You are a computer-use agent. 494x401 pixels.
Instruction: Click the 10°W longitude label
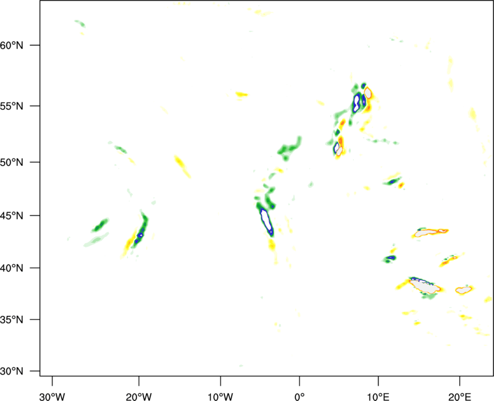tap(220, 397)
